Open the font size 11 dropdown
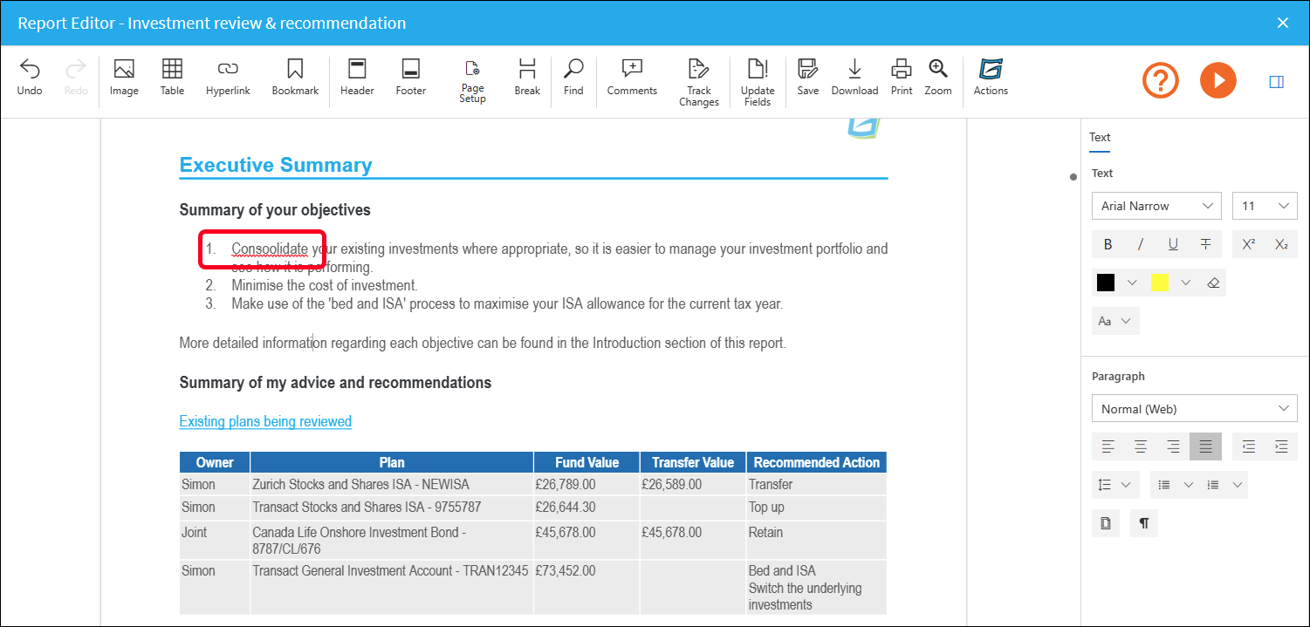This screenshot has height=627, width=1310. click(x=1265, y=206)
